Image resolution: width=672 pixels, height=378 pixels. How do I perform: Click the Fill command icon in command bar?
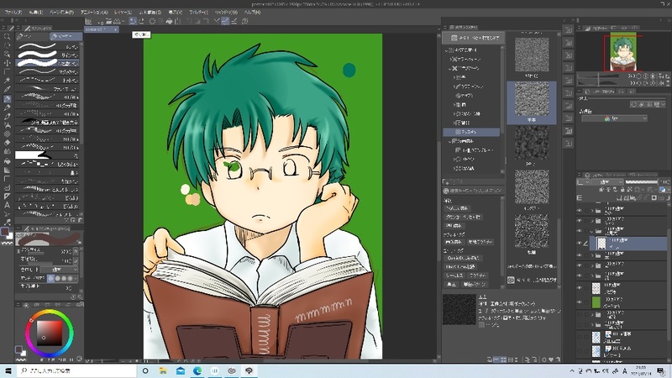coord(170,21)
